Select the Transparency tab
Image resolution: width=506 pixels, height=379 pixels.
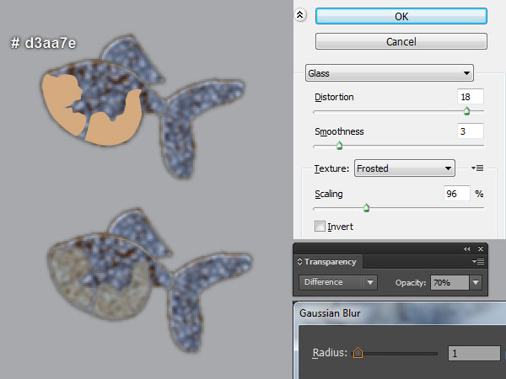[x=330, y=262]
